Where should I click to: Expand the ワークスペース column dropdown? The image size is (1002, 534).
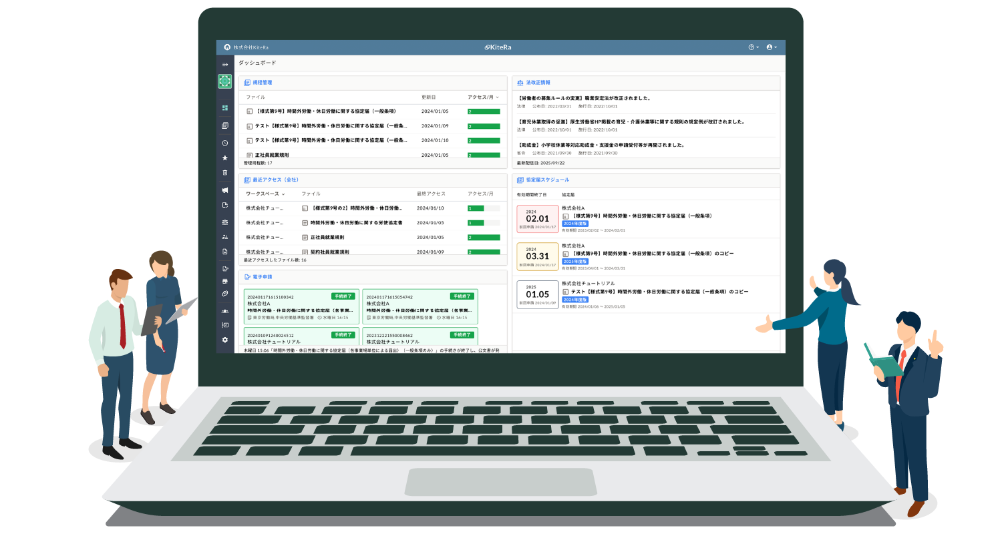click(265, 194)
